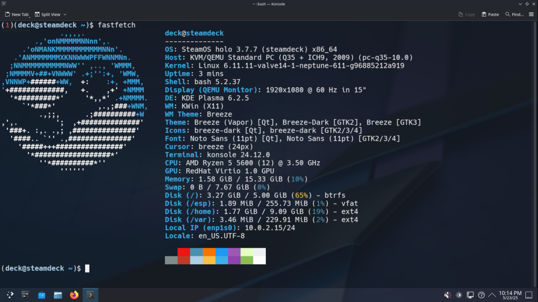
Task: Launch System Settings from the taskbar
Action: [25, 295]
